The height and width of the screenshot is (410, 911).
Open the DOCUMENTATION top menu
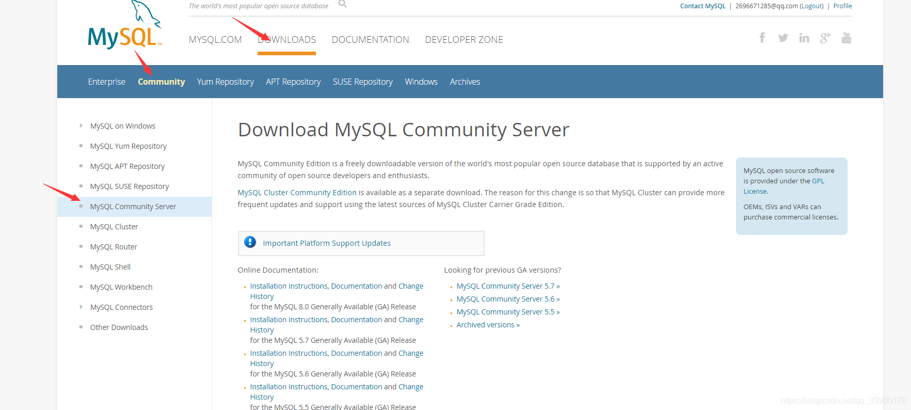(x=371, y=40)
